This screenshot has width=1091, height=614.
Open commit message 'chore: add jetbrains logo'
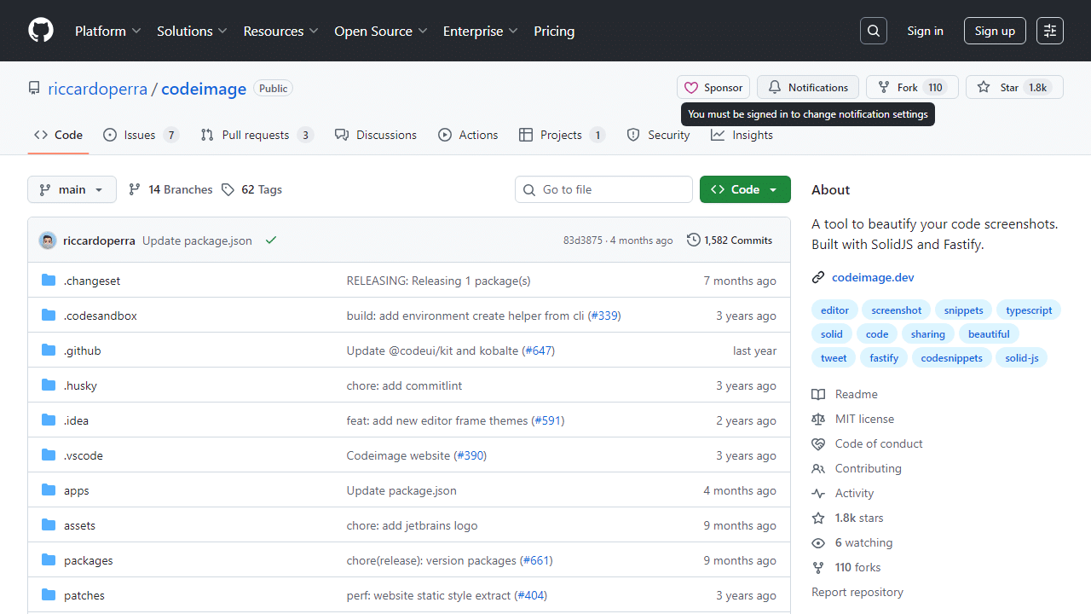(412, 525)
